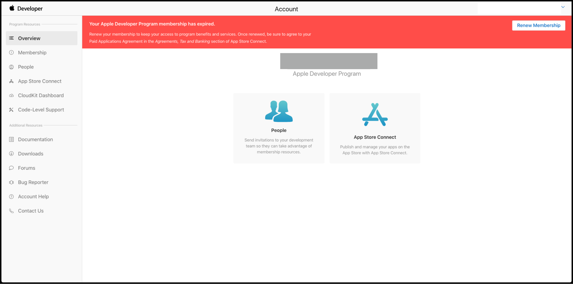Click the large People card icon
Screen dimensions: 573x284
point(279,111)
